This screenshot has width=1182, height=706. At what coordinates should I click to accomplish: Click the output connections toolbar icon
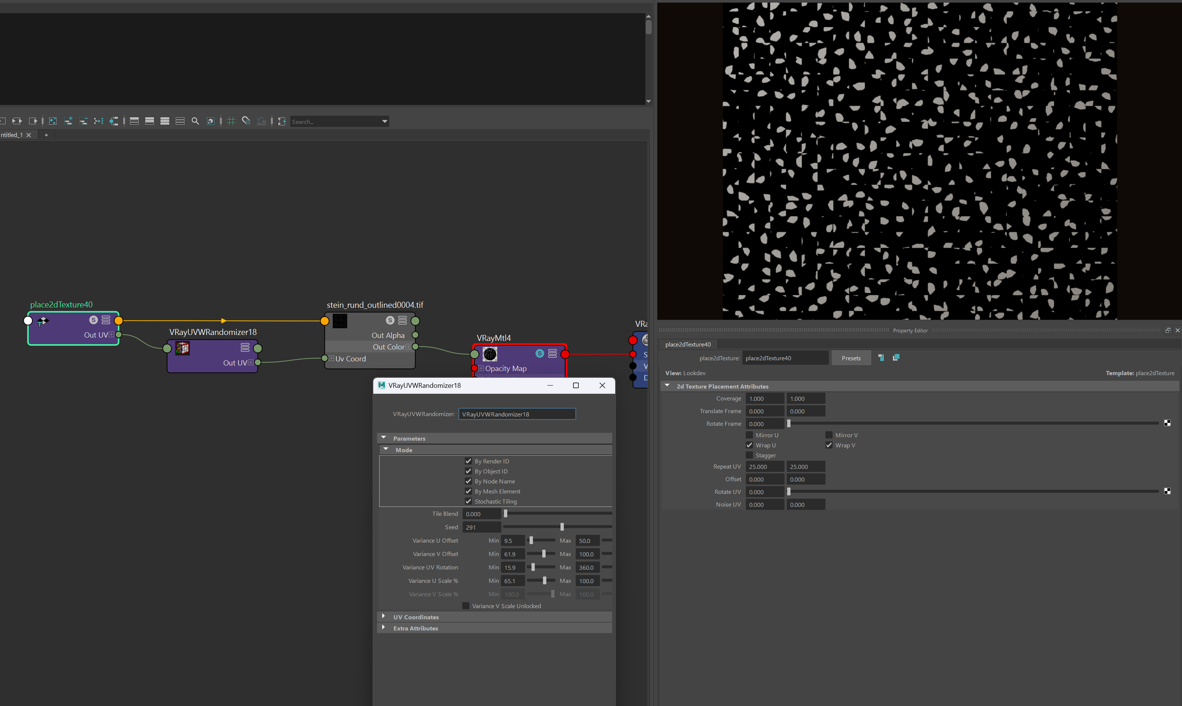coord(33,121)
